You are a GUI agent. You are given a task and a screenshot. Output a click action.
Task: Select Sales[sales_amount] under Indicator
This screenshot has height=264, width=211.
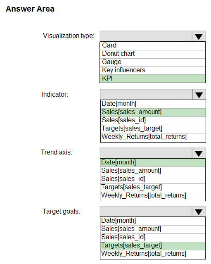click(153, 112)
